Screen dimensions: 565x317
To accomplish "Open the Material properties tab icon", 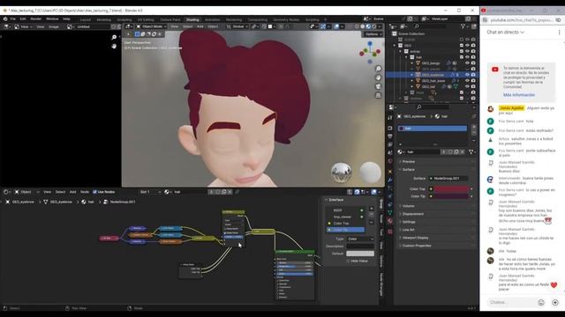I will pos(390,221).
